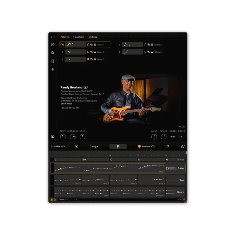Image resolution: width=236 pixels, height=236 pixels.
Task: Click the Nudge 0 ms value field
Action: 173,137
